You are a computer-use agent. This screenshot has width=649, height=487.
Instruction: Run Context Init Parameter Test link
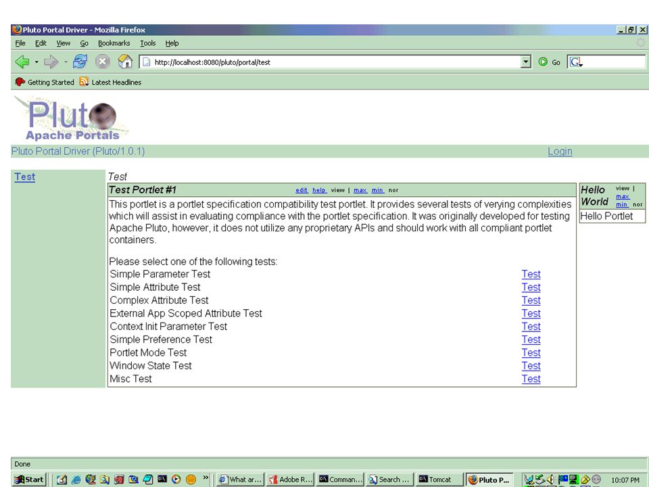pos(531,326)
